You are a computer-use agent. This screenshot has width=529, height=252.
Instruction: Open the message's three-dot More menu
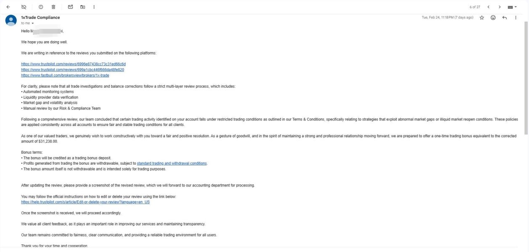point(516,18)
